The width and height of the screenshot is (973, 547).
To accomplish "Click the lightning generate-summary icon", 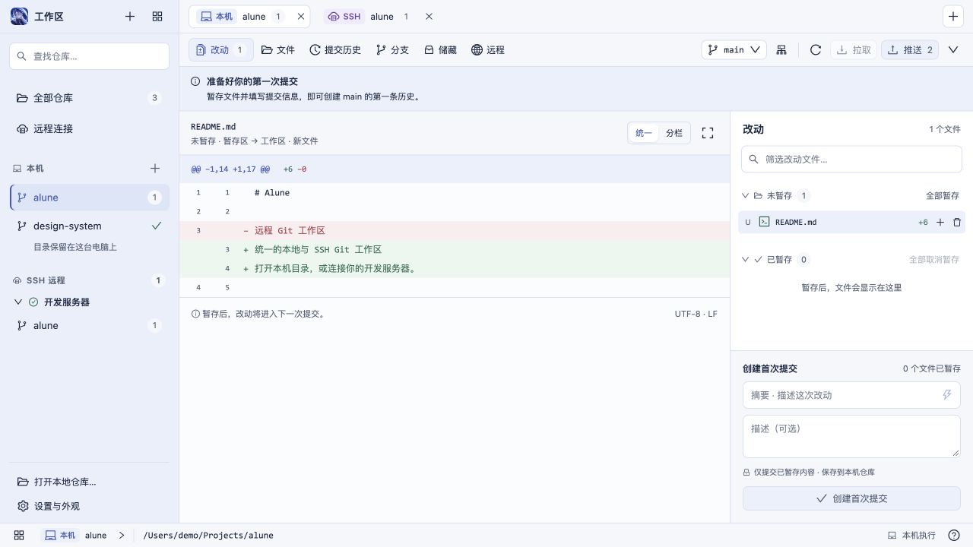I will (947, 395).
